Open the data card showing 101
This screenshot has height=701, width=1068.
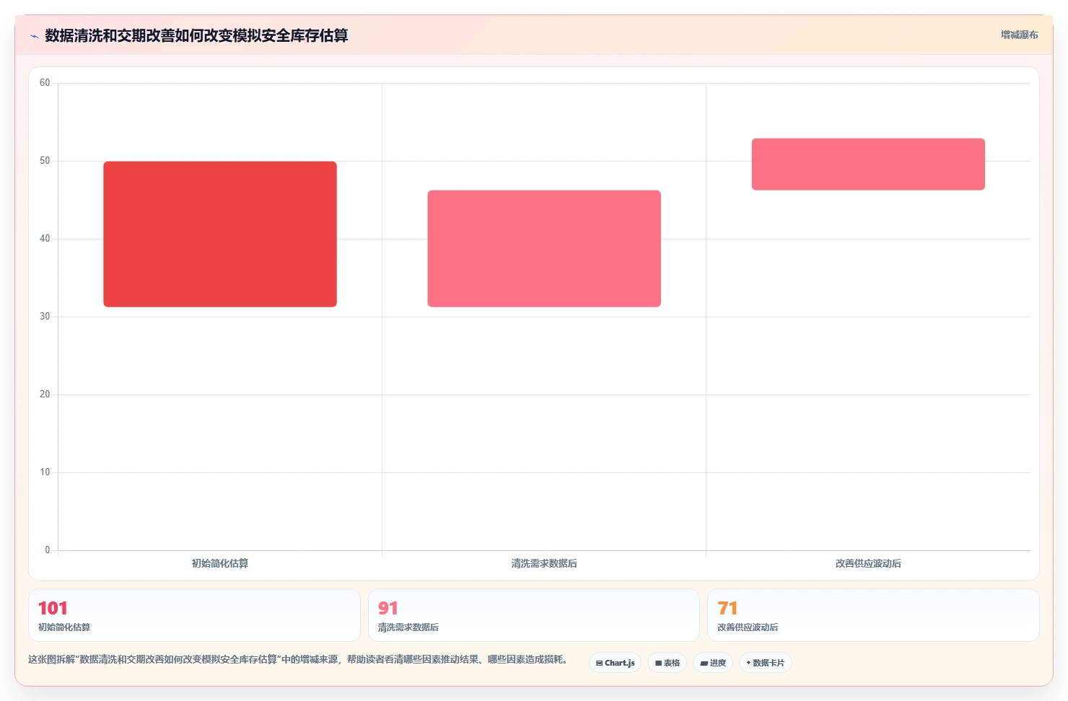(194, 615)
